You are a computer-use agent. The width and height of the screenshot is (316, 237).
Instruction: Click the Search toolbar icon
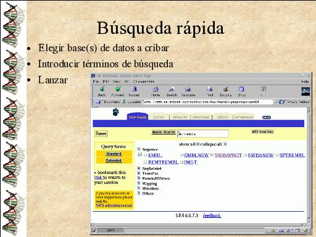172,89
